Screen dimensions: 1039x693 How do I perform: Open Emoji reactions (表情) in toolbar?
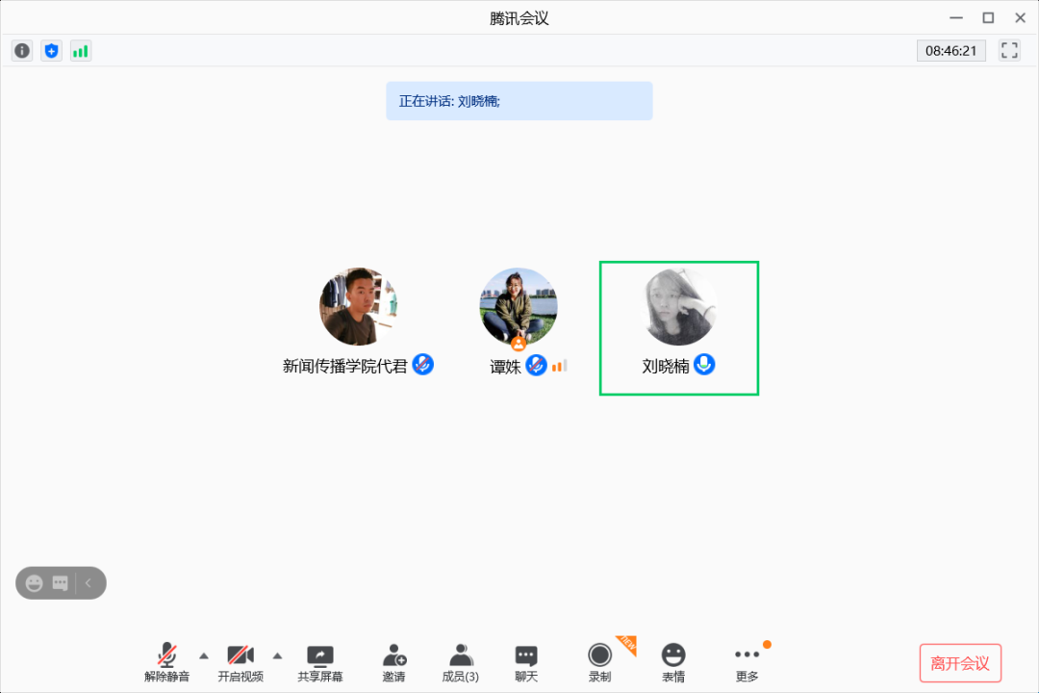[x=673, y=662]
